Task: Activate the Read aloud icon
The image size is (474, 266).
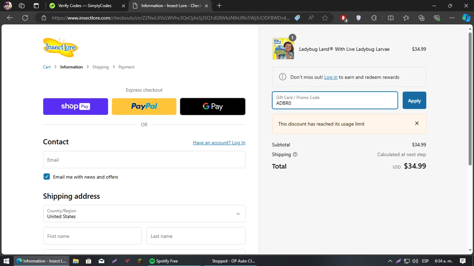Action: (x=311, y=18)
